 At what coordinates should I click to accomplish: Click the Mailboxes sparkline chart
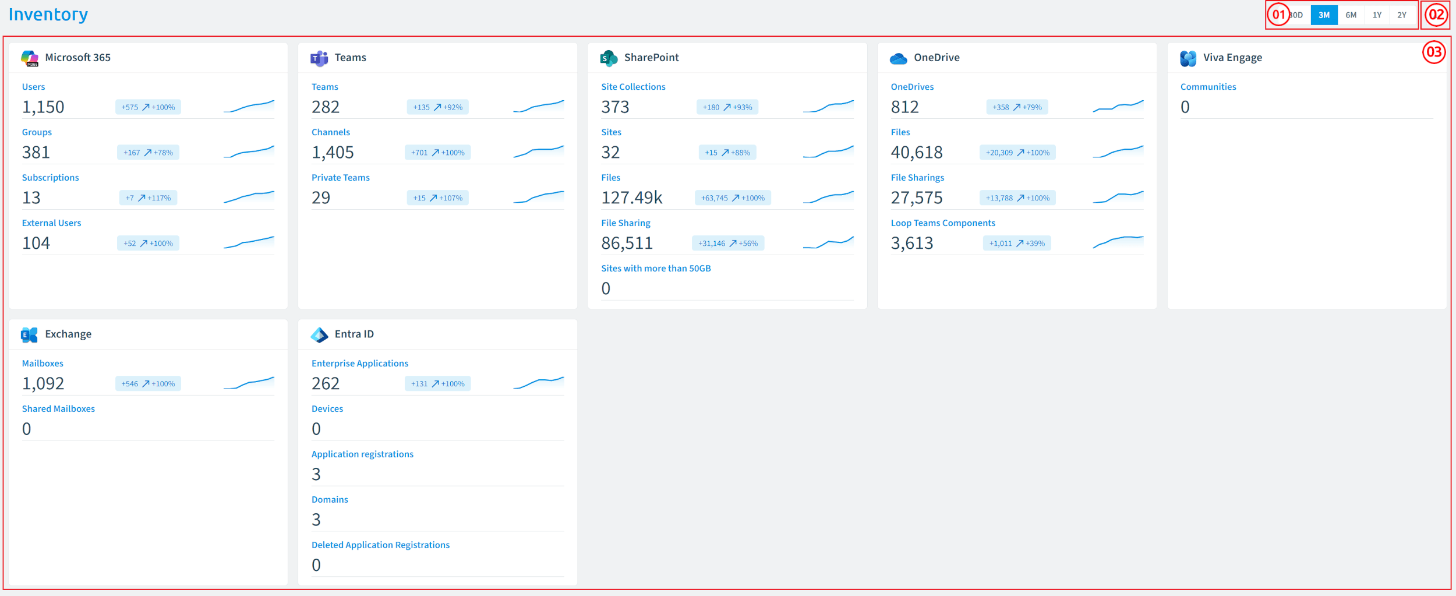(249, 383)
